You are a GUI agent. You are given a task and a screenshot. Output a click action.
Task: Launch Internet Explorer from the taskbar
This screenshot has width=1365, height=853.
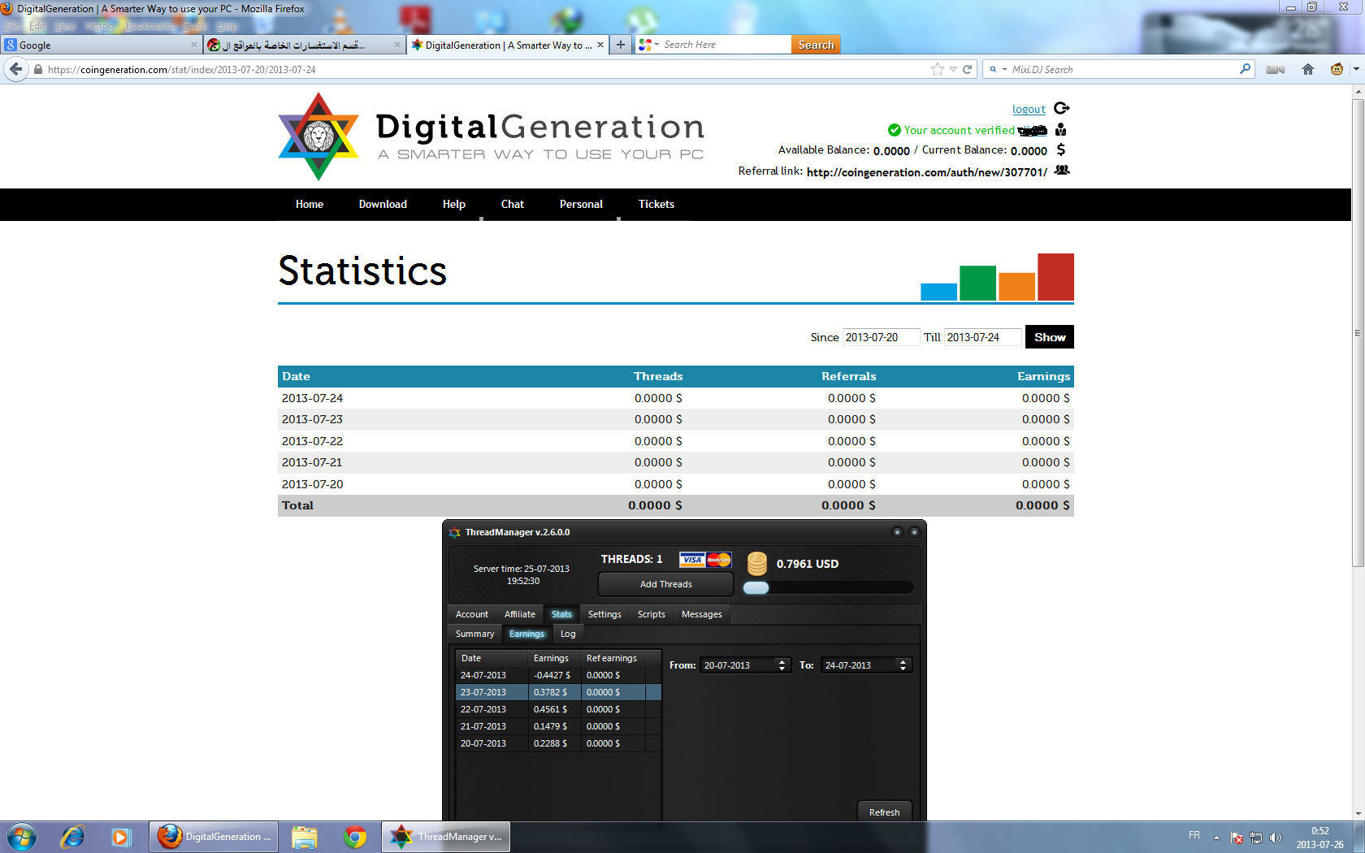[72, 837]
